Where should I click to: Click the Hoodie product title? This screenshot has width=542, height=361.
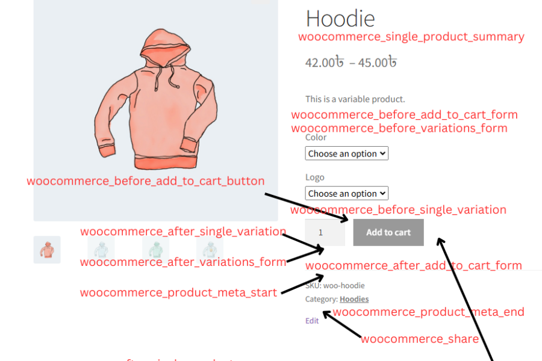(340, 19)
